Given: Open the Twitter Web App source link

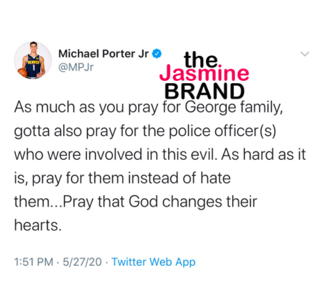Looking at the screenshot, I should point(153,262).
